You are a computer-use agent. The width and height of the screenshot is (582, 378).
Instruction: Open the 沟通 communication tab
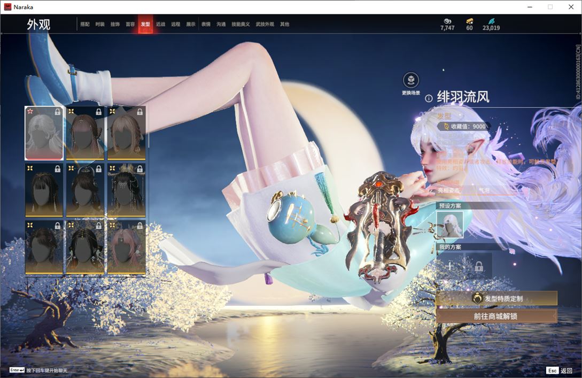coord(221,24)
